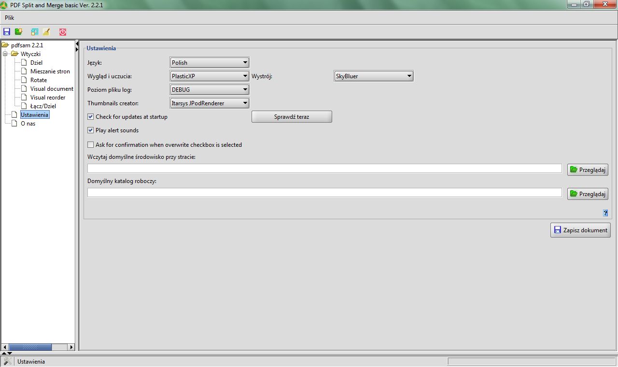Select the pdfsam 2.2.1 root tree node
Screen dimensions: 618x367
27,45
